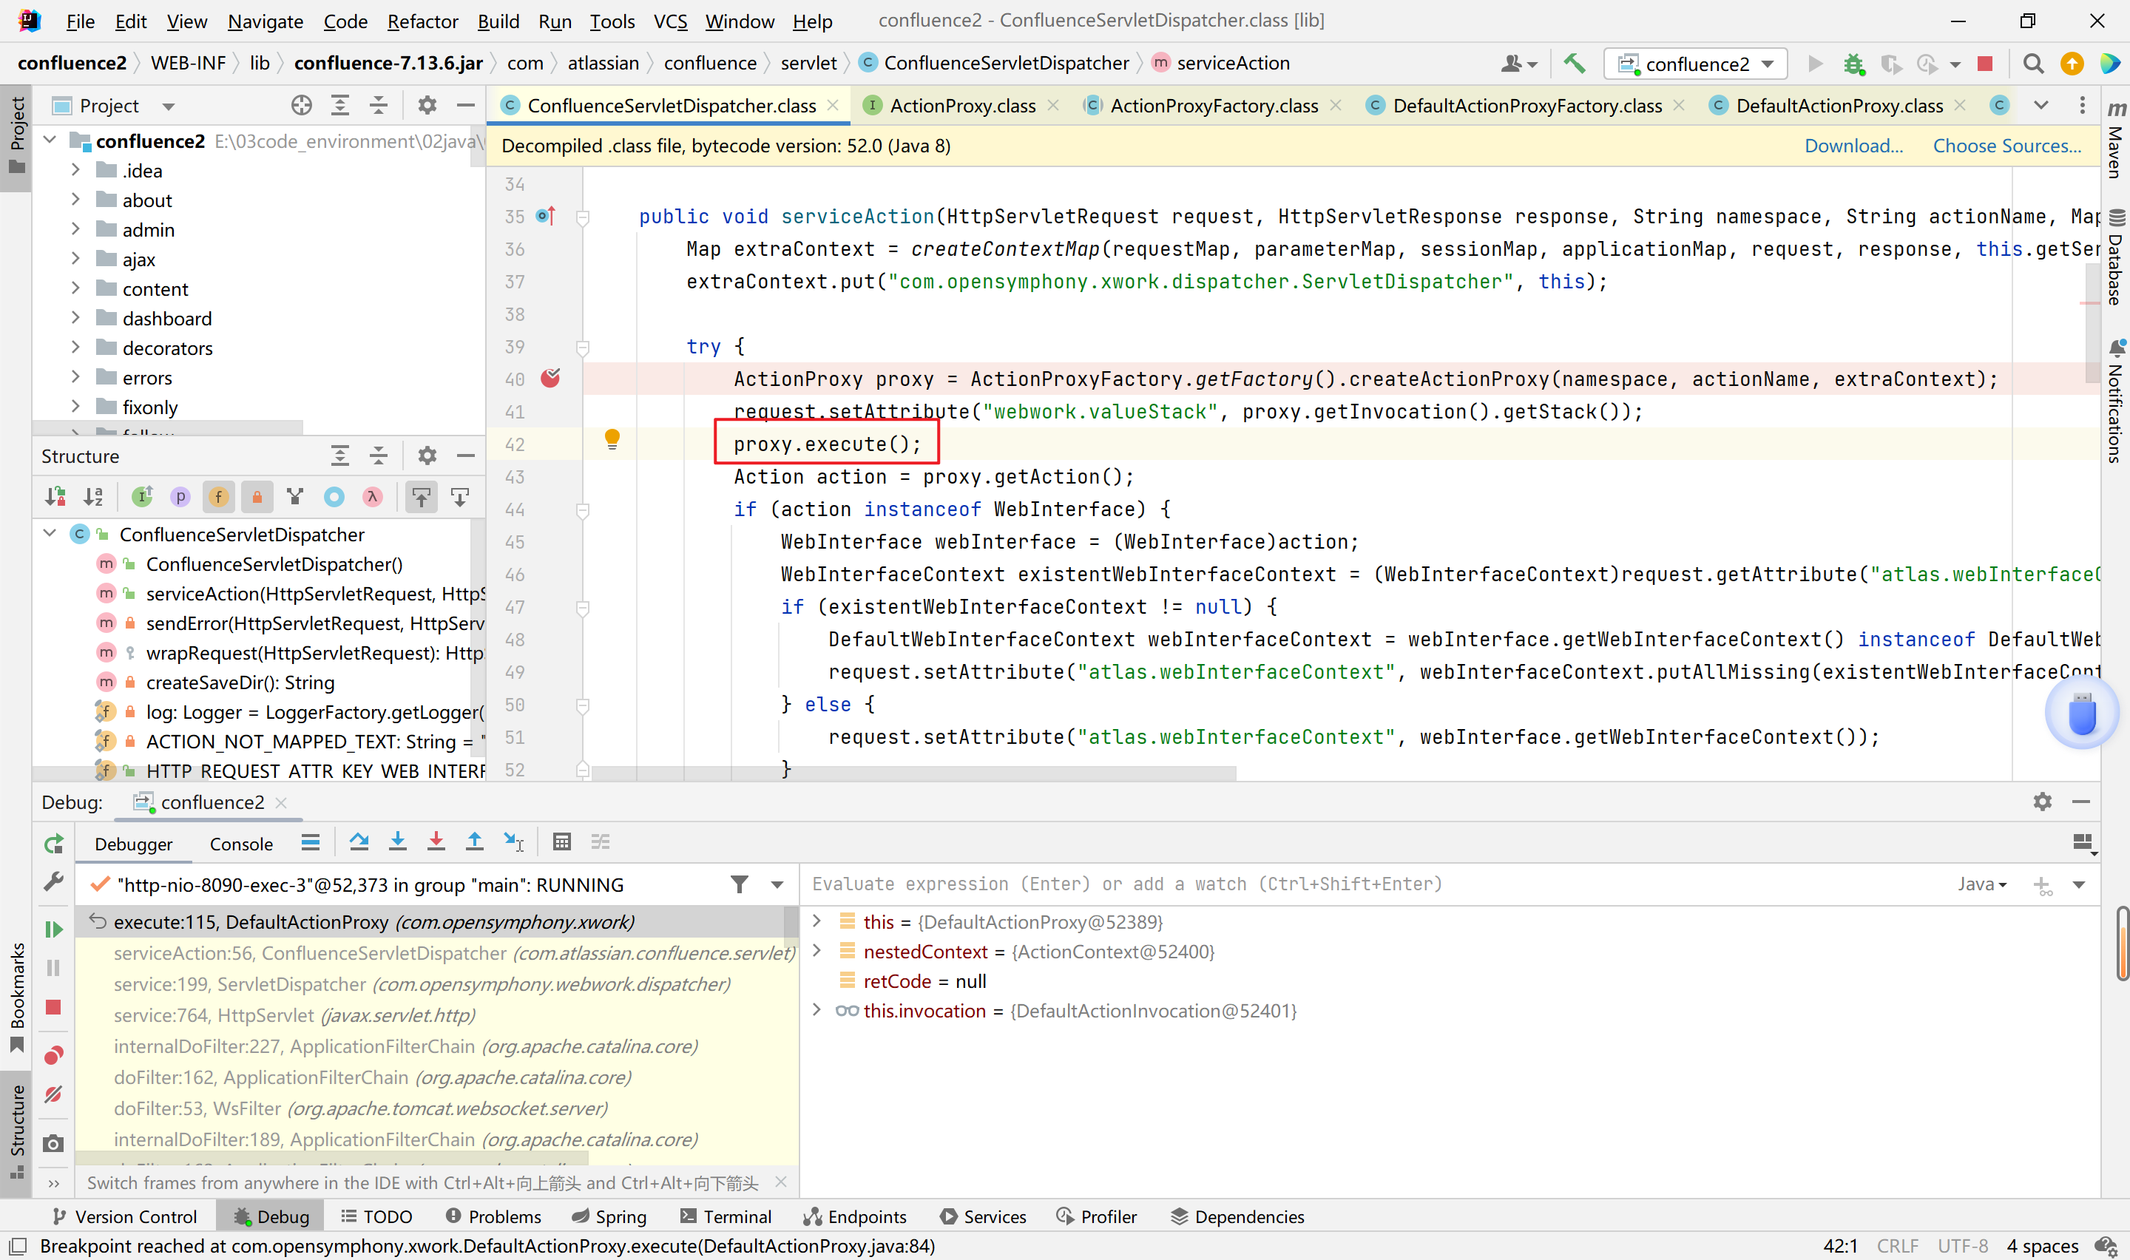The image size is (2130, 1260).
Task: Open the Frames dropdown in Debugger panel
Action: tap(782, 885)
